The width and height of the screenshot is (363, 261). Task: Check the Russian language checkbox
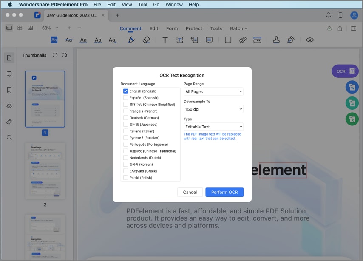coord(125,138)
